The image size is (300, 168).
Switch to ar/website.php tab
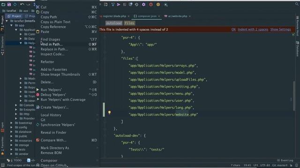[x=177, y=16]
